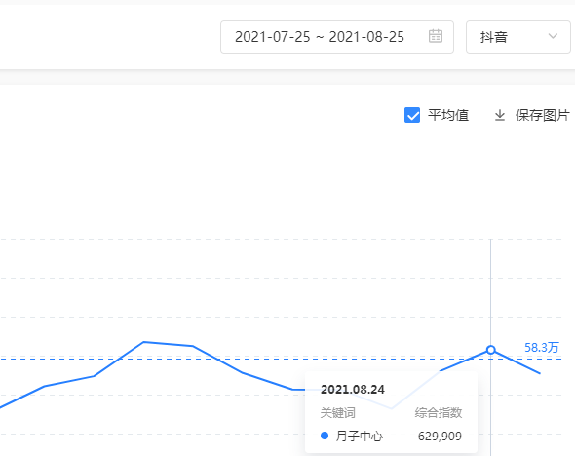Click the highest peak of the blue line
This screenshot has width=575, height=456.
pos(144,342)
